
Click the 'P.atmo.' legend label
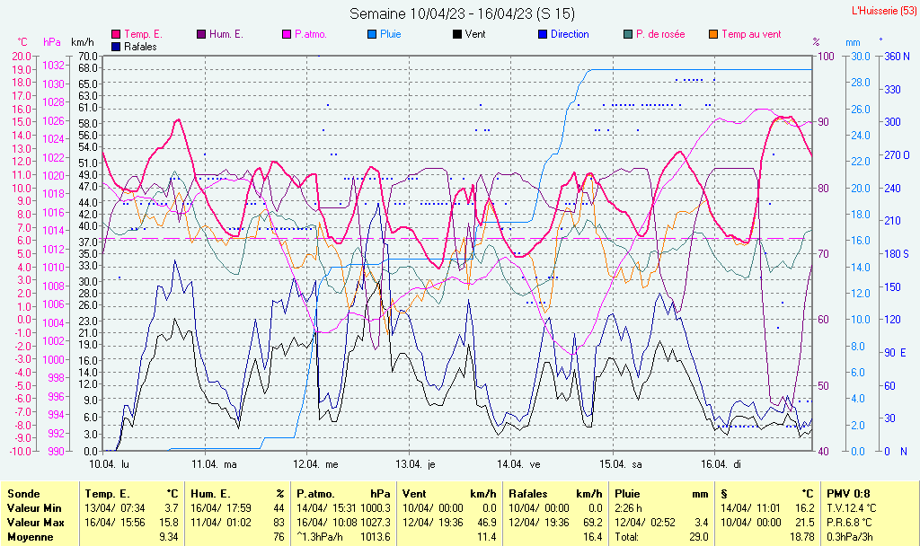[x=311, y=35]
